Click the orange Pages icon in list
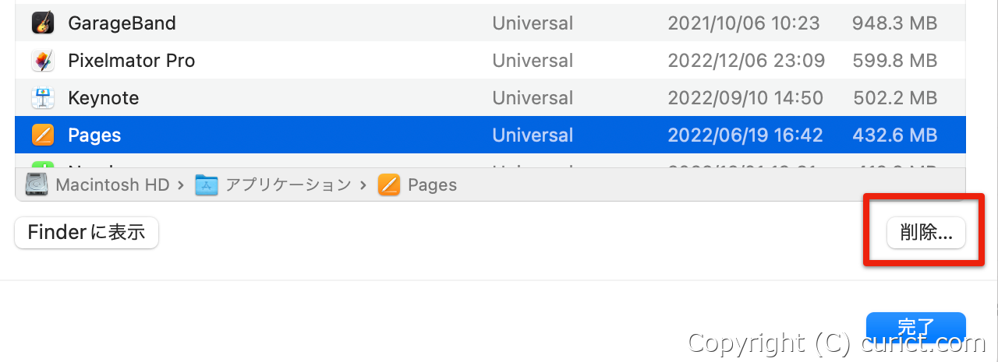 pos(43,135)
